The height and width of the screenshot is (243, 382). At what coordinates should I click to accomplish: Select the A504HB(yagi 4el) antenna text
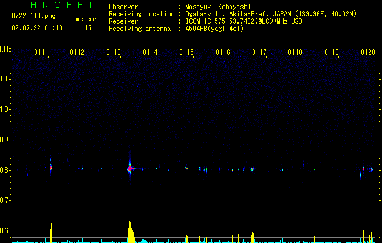tap(214, 29)
